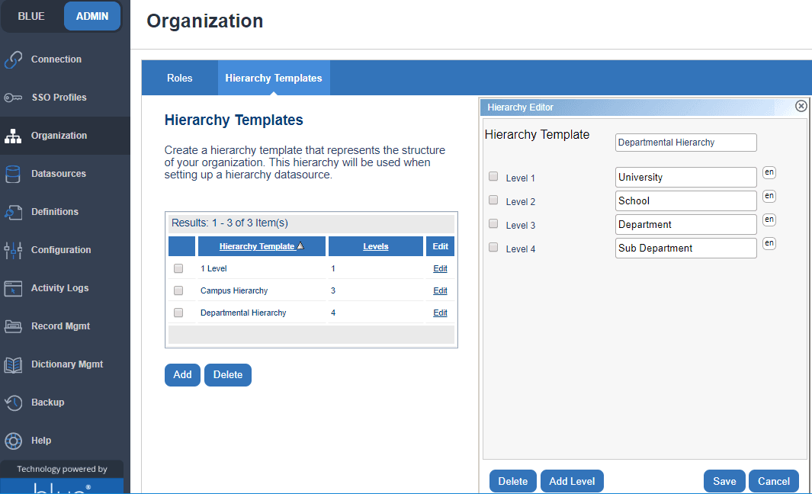The width and height of the screenshot is (812, 494).
Task: Click the Configuration sliders icon
Action: pos(13,250)
